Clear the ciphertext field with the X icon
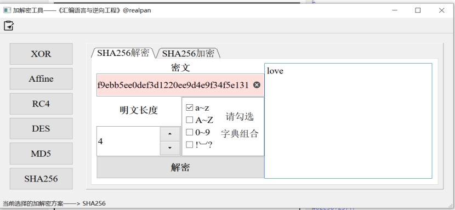The image size is (455, 210). click(x=257, y=85)
